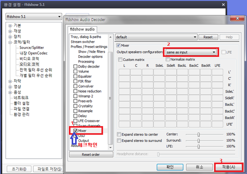Enable the Normalize matrix checkbox
This screenshot has width=247, height=174.
[168, 59]
